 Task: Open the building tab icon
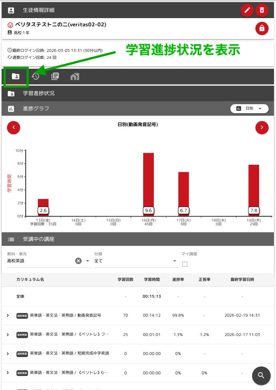tap(75, 76)
